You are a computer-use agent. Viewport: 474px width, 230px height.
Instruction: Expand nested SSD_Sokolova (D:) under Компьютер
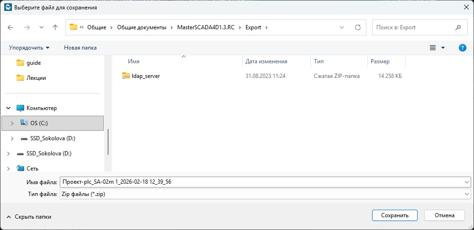(x=12, y=138)
